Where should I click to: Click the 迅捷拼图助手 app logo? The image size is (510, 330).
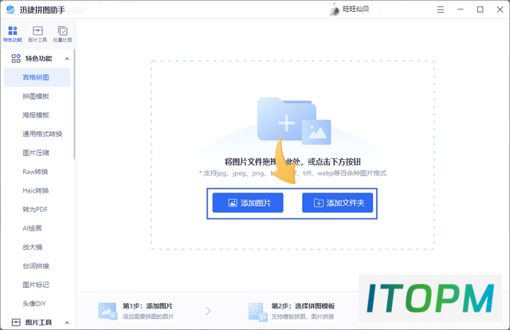10,10
